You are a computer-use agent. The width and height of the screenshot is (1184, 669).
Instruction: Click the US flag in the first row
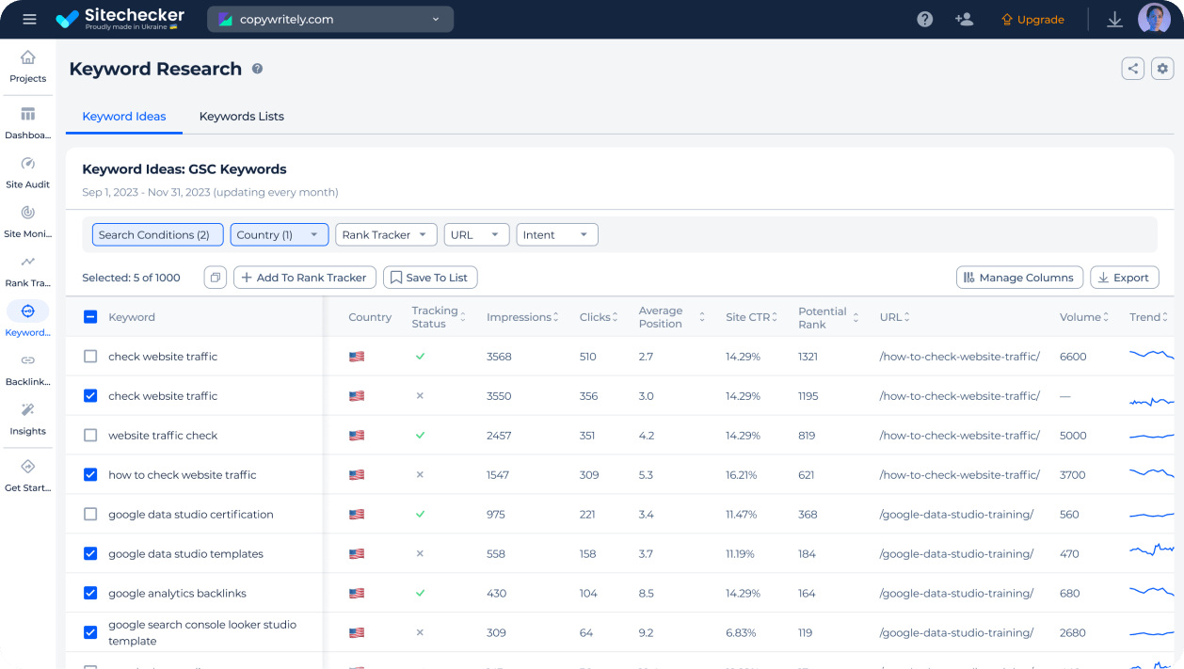tap(357, 357)
